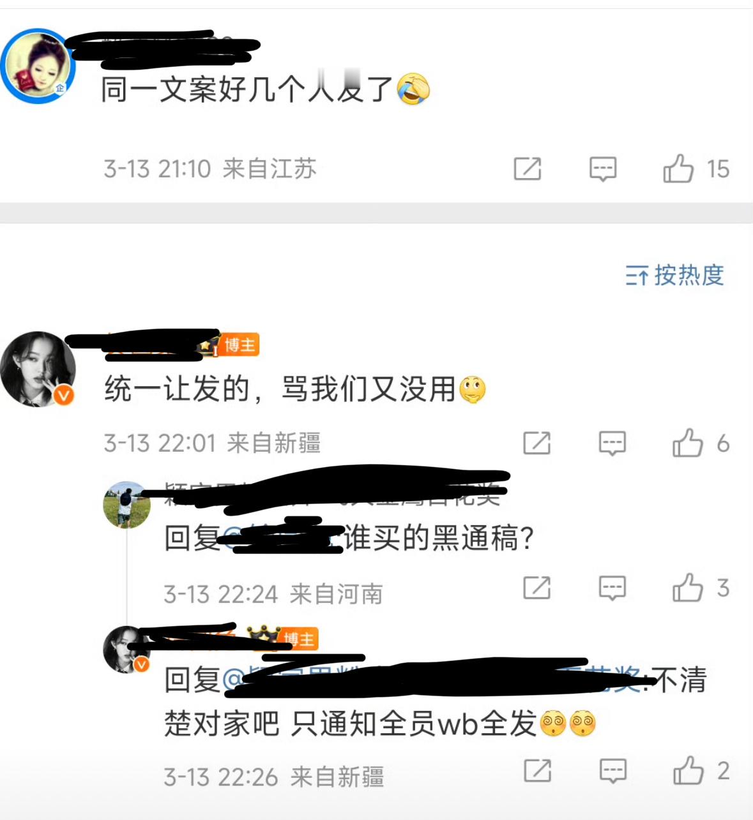Open the 按热度 sort order dropdown
The image size is (753, 820).
click(x=674, y=275)
